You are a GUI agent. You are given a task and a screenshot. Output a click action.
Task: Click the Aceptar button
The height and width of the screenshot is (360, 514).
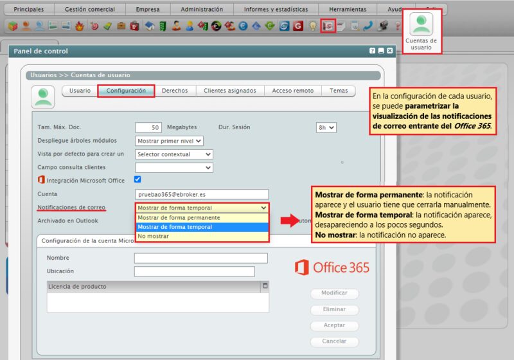pos(334,325)
